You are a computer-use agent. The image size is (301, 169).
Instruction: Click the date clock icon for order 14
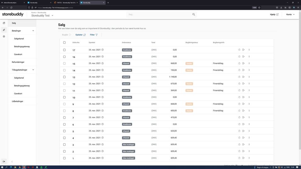[x=103, y=70]
